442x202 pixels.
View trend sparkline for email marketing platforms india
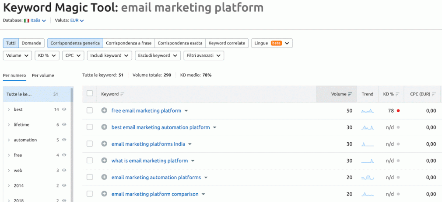tap(368, 144)
